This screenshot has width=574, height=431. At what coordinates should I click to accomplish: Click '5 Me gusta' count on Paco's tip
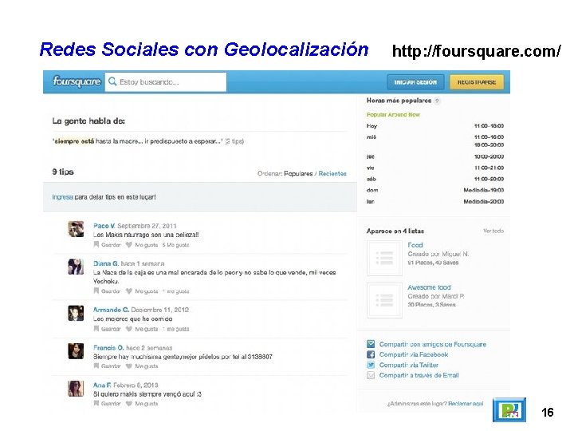pyautogui.click(x=175, y=245)
